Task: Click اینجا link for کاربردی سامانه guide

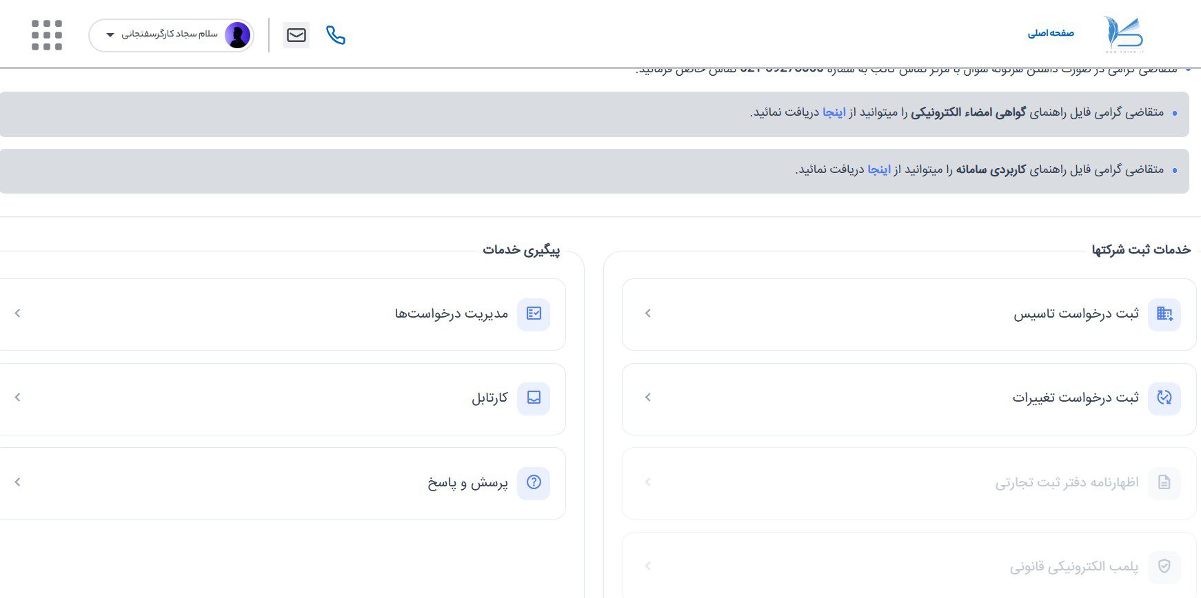Action: [879, 169]
